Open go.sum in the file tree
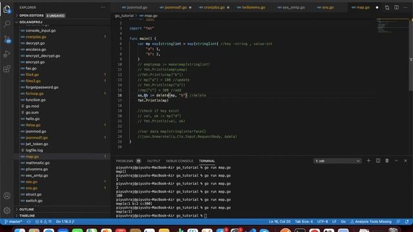The image size is (413, 232). 32,113
